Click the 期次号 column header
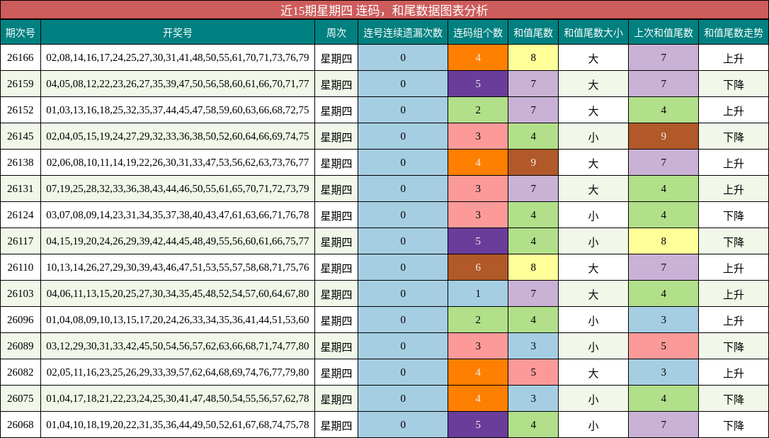 tap(20, 33)
